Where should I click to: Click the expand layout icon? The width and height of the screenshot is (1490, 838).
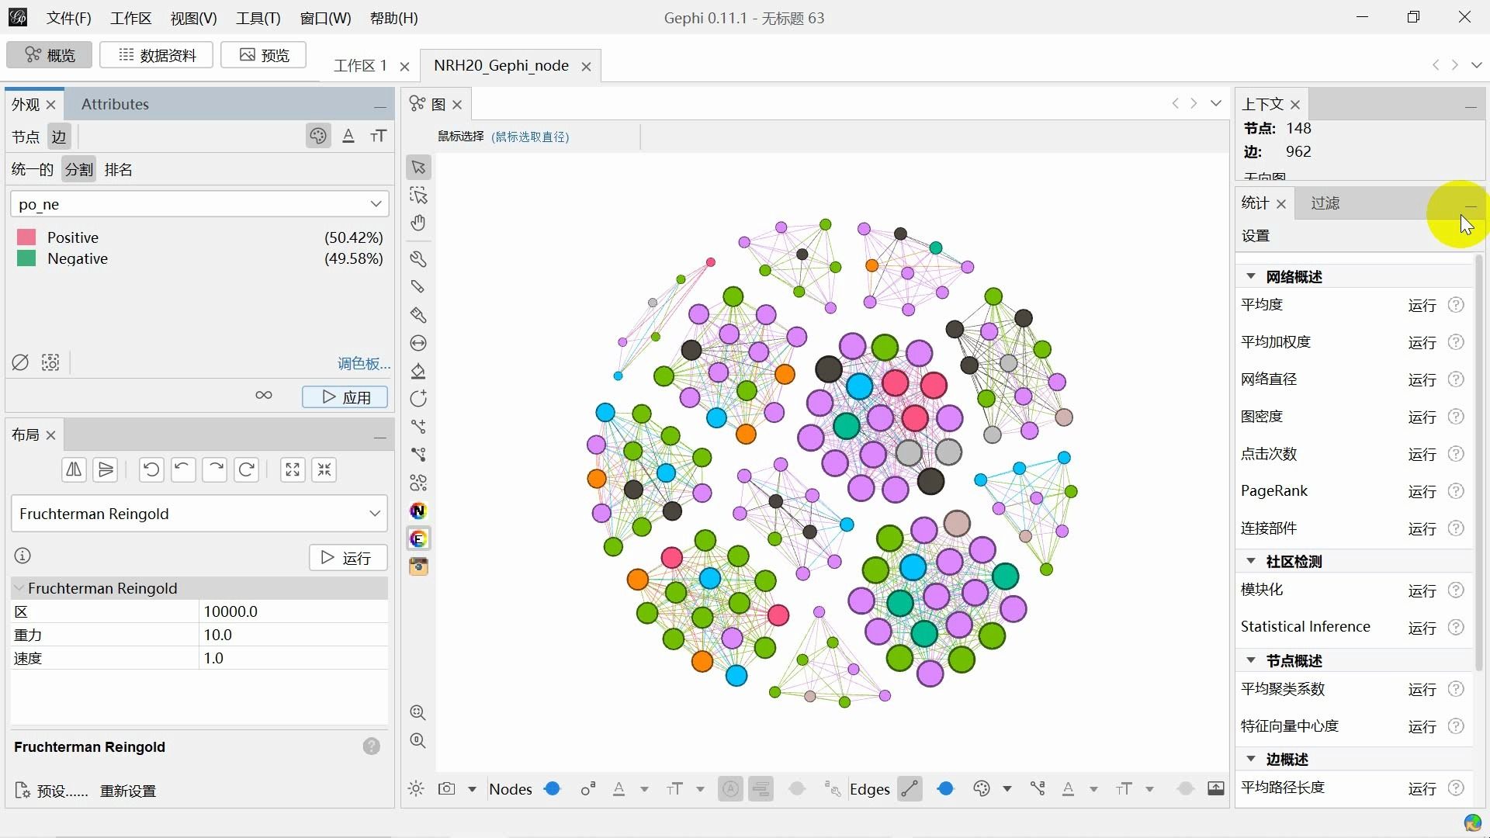pos(293,469)
